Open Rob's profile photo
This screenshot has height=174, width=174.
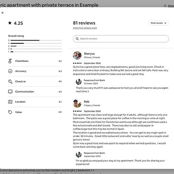pos(77,103)
